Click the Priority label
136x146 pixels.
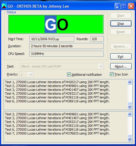(12, 74)
